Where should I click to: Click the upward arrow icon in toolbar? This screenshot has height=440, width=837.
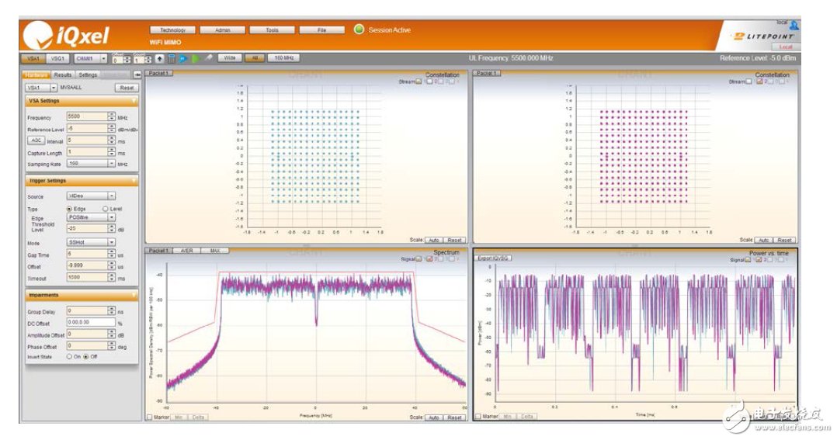coord(160,58)
